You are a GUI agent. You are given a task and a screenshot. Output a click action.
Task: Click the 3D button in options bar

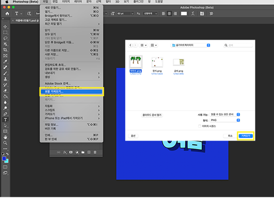tap(211, 14)
